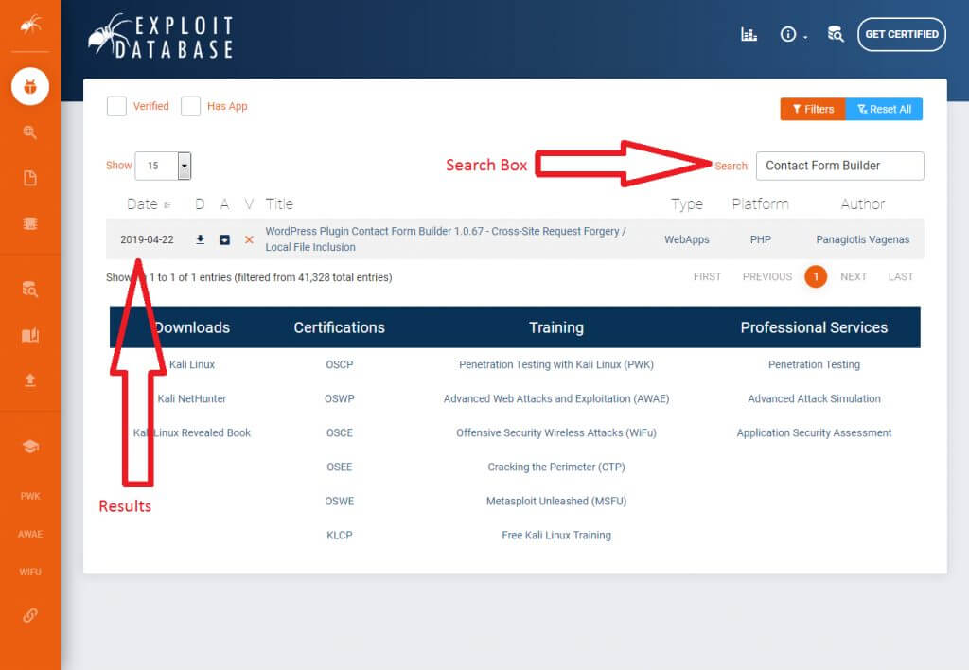Open Cracking the Perimeter (CTP) link

[556, 467]
